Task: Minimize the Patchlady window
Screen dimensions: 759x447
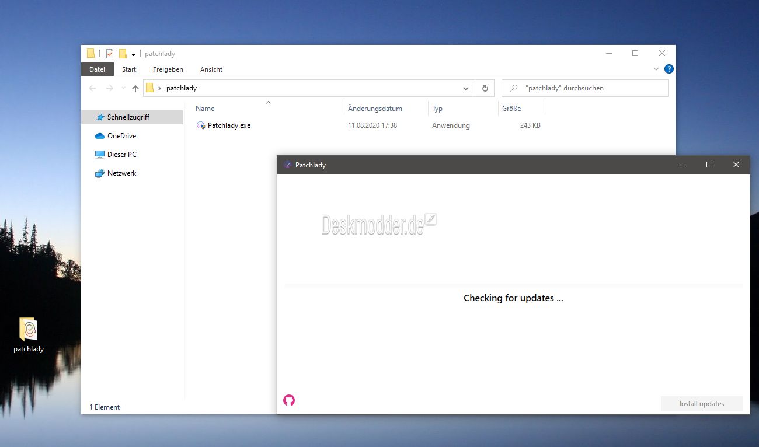Action: click(x=683, y=165)
